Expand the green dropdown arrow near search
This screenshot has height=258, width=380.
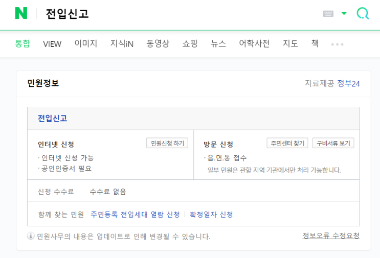point(344,14)
